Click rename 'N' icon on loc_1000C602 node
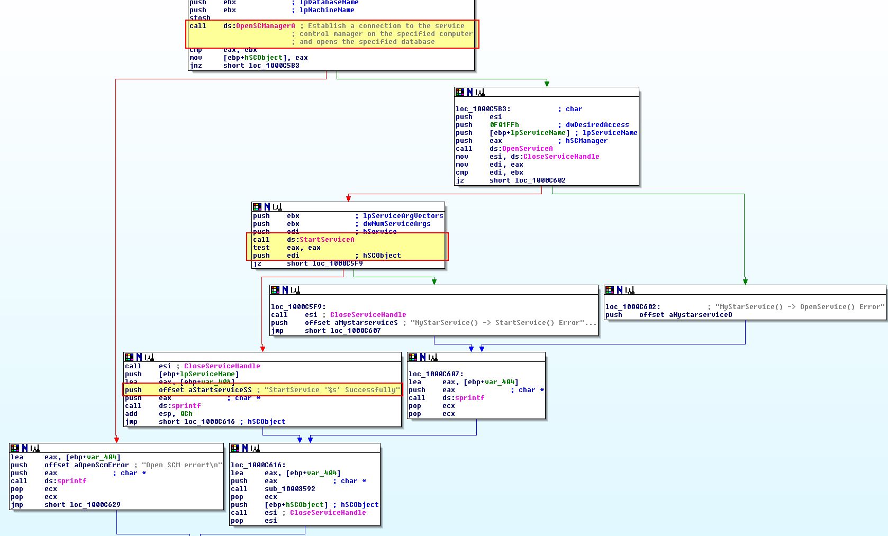888x536 pixels. click(620, 290)
